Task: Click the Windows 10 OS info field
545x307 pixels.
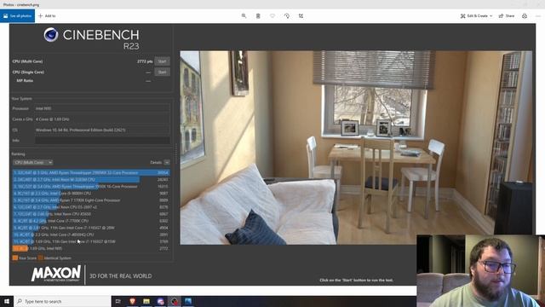Action: point(102,130)
